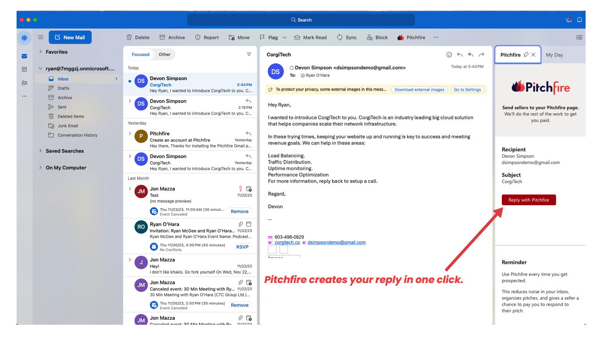Collapse the ryan@7mggzj.onmicrosoft account tree
Image resolution: width=612 pixels, height=344 pixels.
40,69
